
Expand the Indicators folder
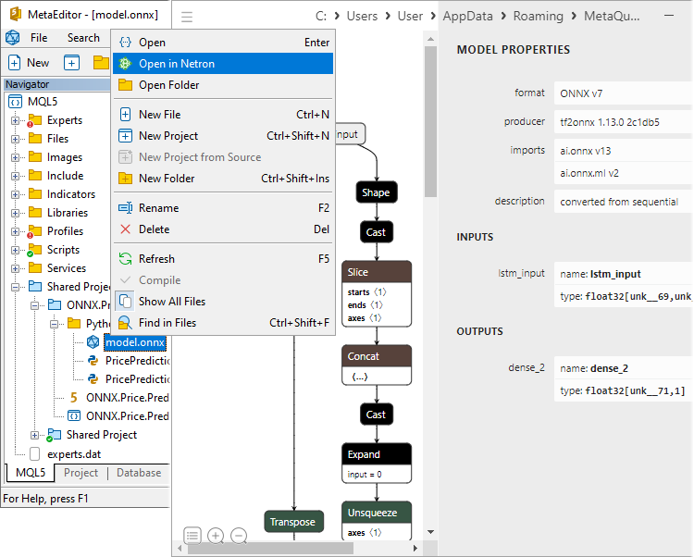[x=15, y=194]
